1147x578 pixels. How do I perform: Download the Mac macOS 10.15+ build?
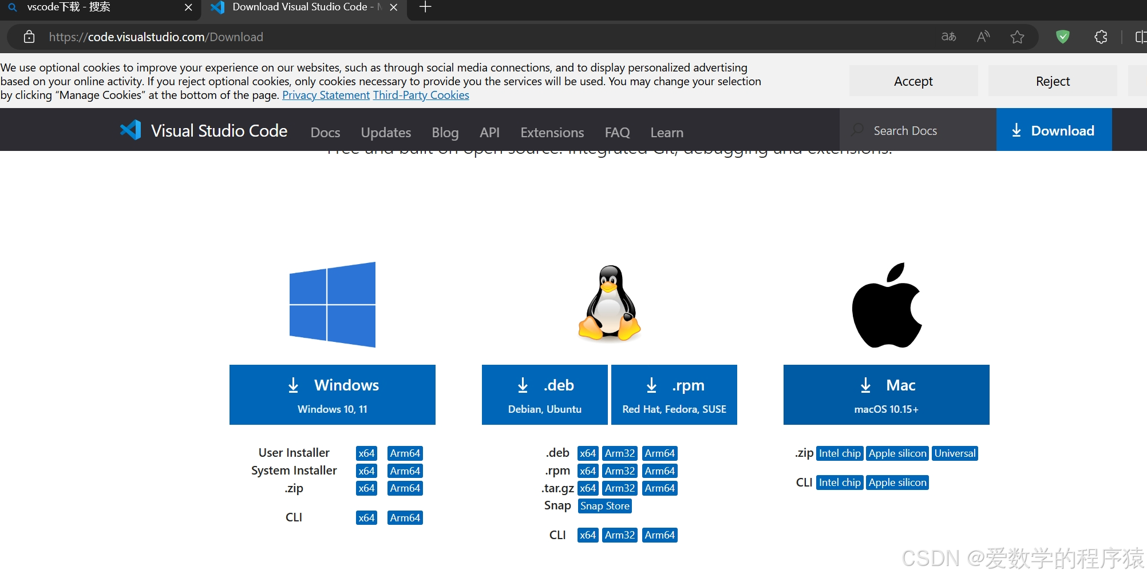887,394
